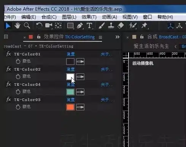Select the TK-Color04 effect name
186x147 pixels.
pos(27,84)
